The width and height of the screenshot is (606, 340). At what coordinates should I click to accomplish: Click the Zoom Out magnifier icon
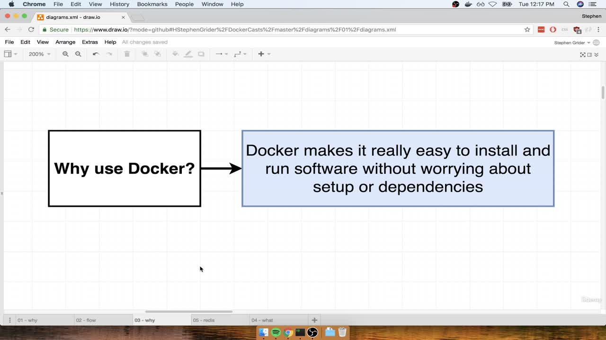[x=78, y=54]
